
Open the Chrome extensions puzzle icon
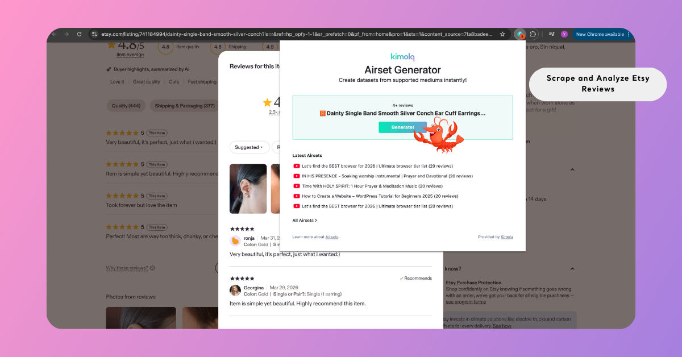533,34
